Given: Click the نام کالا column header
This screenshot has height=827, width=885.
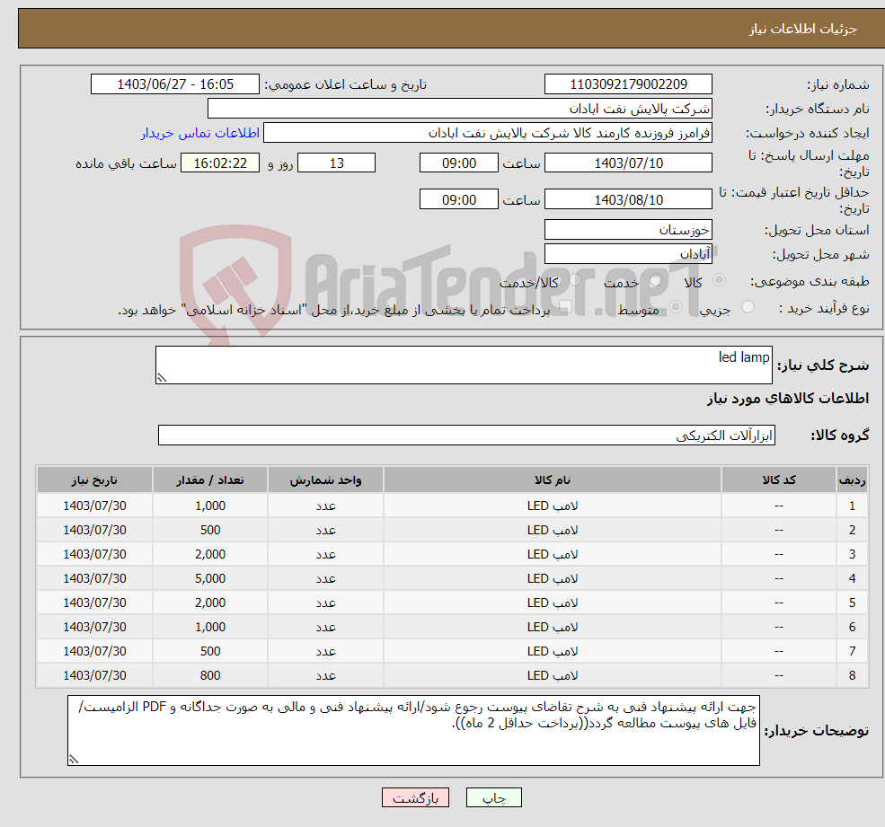Looking at the screenshot, I should [x=553, y=480].
